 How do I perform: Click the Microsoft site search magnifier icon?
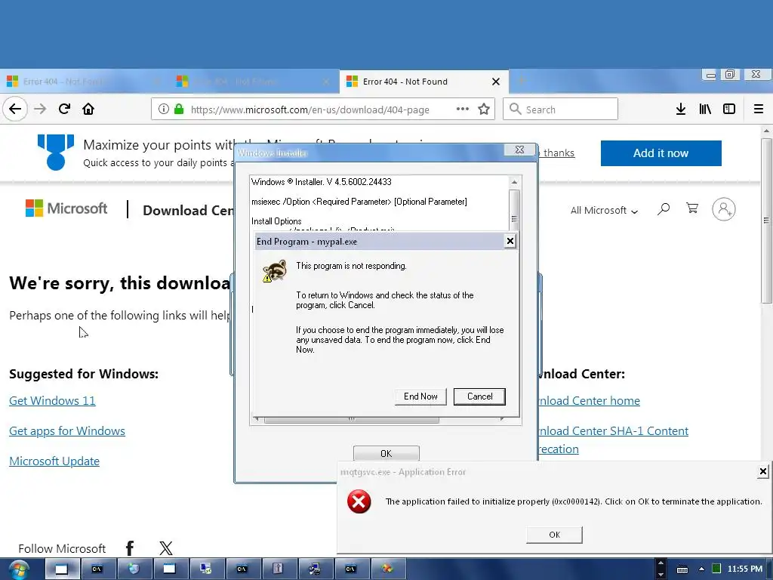(x=664, y=209)
